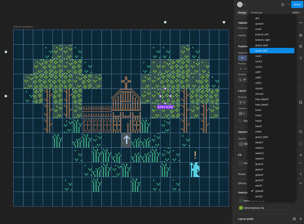
Task: Click the column span field showing 1
Action: 243,114
